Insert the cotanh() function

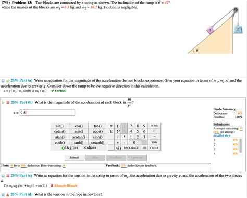click(97, 142)
